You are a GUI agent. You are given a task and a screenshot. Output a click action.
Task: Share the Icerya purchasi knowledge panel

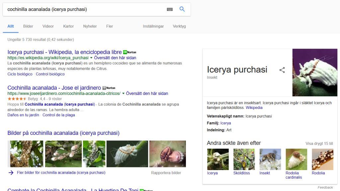(x=282, y=70)
